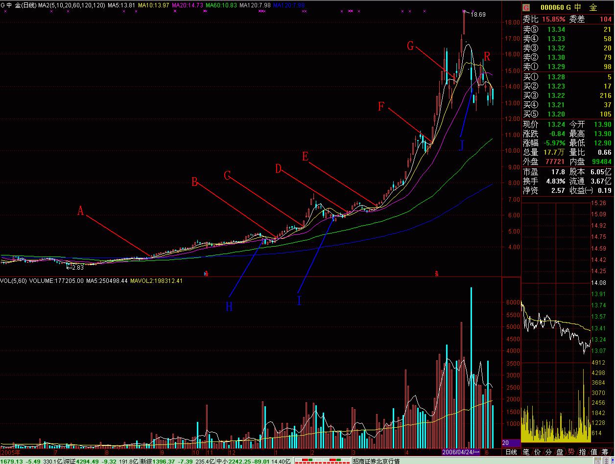Open the 分 minute data tab
The width and height of the screenshot is (615, 464).
[548, 452]
